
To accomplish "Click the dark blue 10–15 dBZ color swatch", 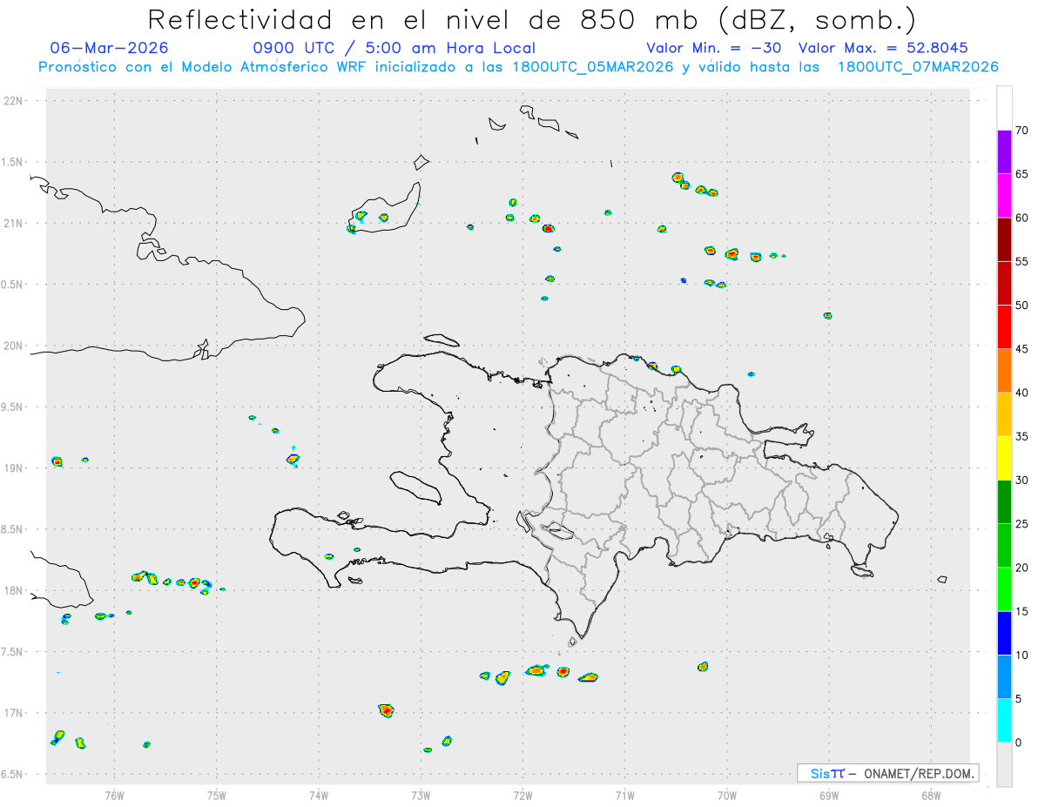I will pos(1004,633).
